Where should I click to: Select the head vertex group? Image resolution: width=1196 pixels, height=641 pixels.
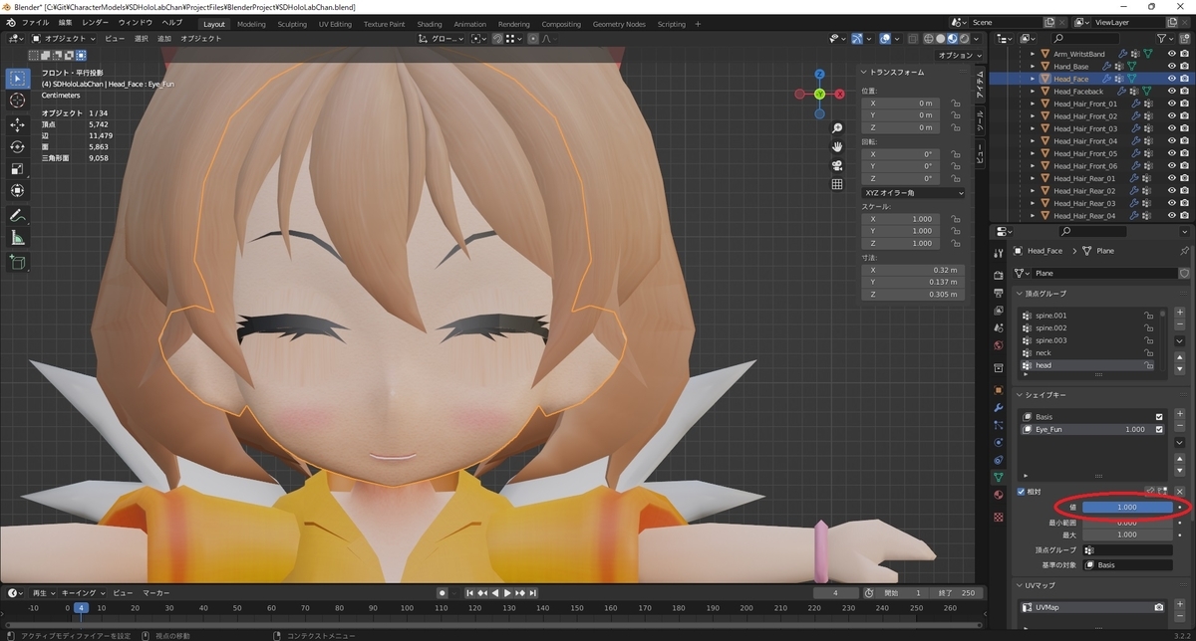[1088, 365]
